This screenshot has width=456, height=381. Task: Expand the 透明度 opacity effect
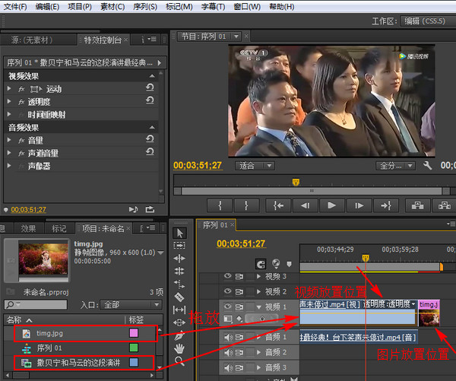10,102
